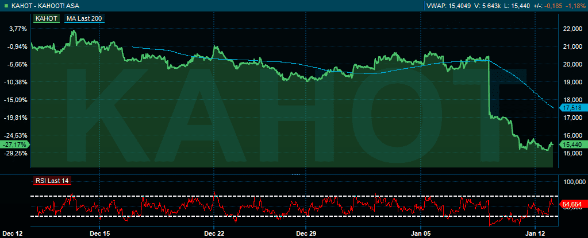The height and width of the screenshot is (238, 588).
Task: Click the Jan 05 date label
Action: [x=421, y=233]
